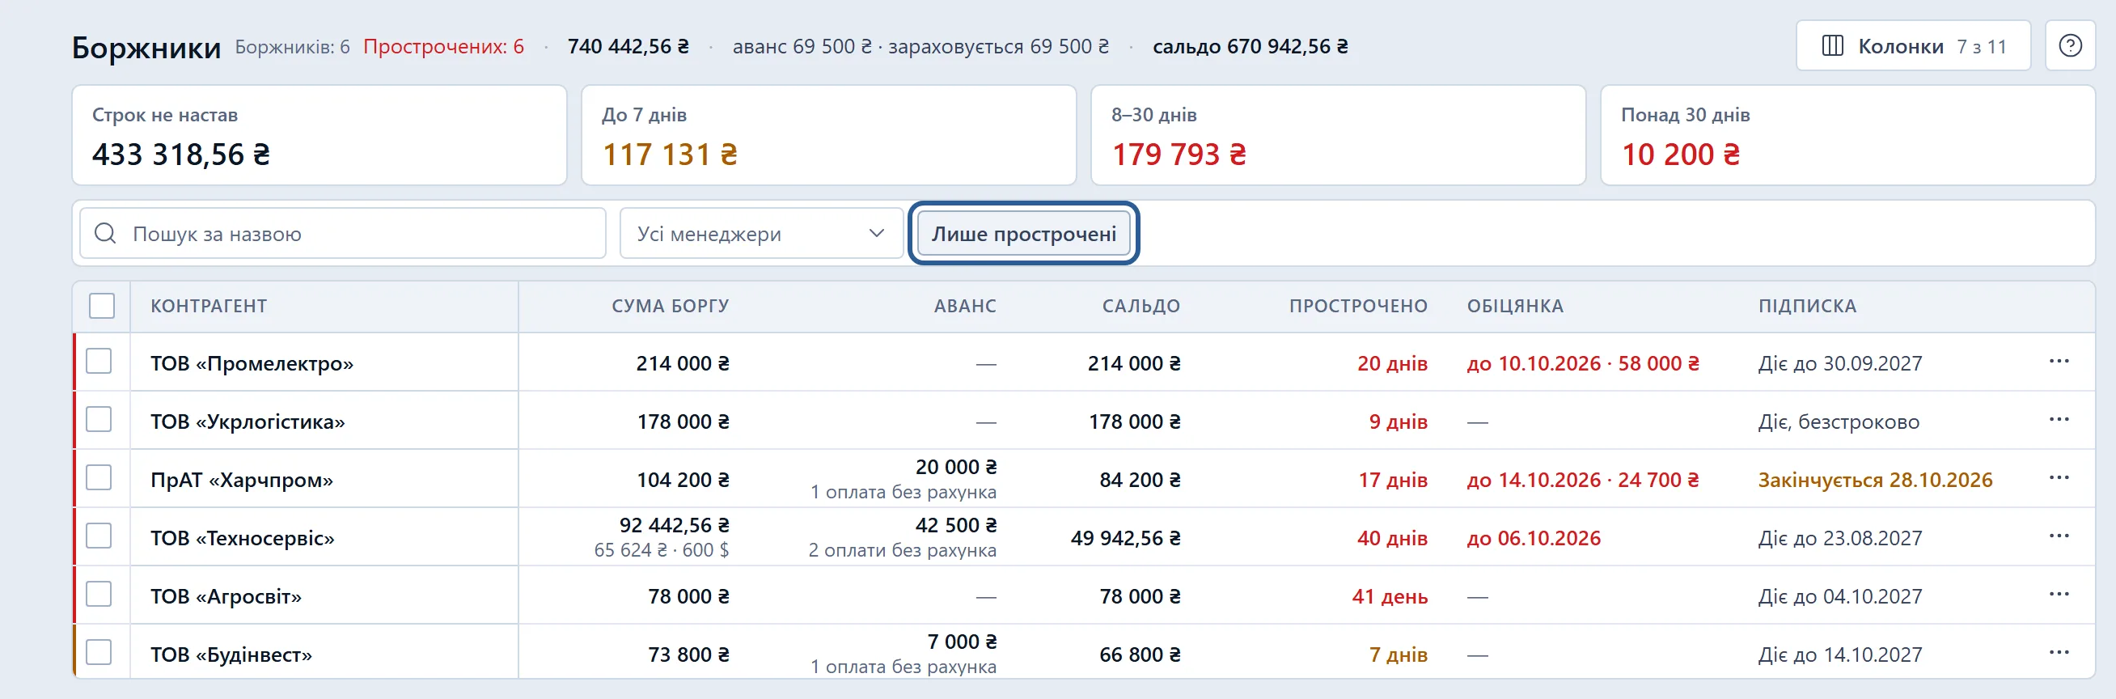Select the «8–30 днів» summary card
Screen dimensions: 2116x699
coord(1338,136)
